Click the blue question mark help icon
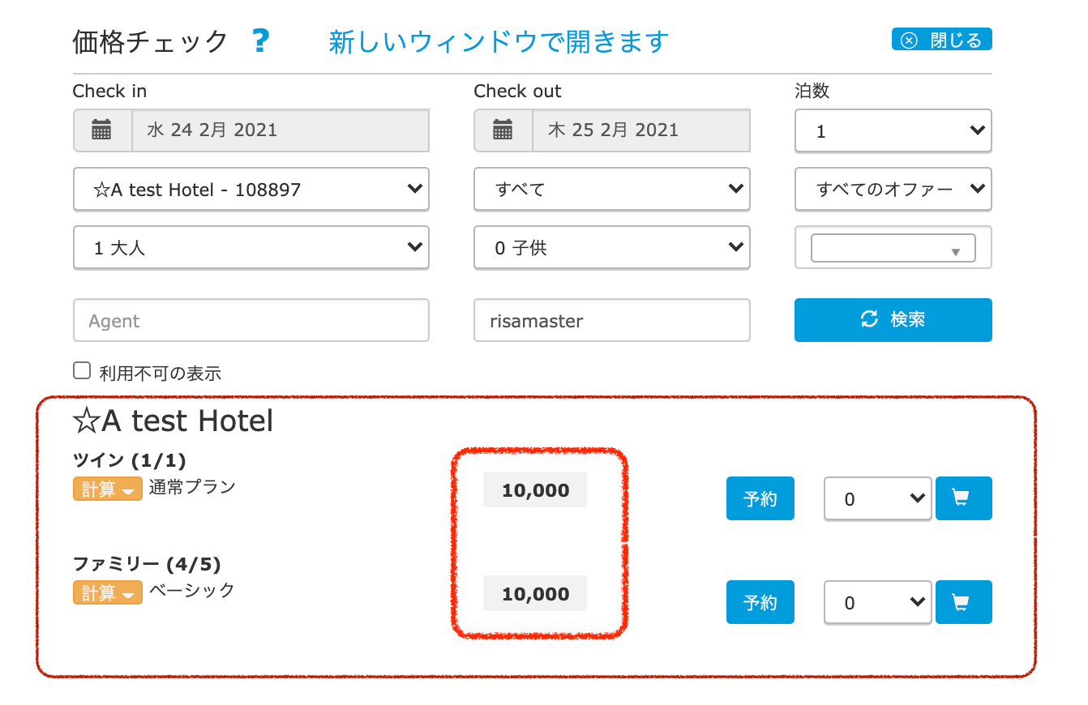 (x=259, y=41)
